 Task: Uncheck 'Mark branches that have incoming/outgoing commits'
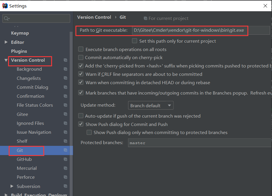(81, 93)
